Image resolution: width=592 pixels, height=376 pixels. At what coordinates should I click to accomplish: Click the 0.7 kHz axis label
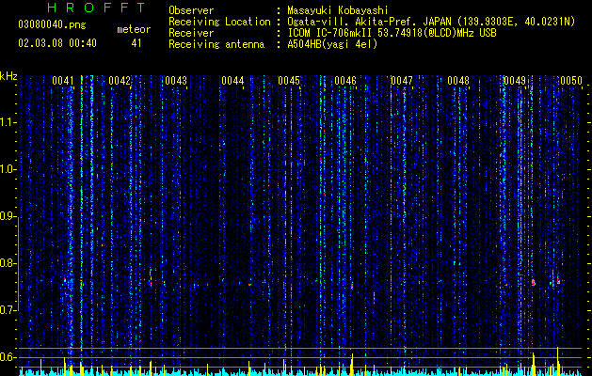pyautogui.click(x=8, y=310)
